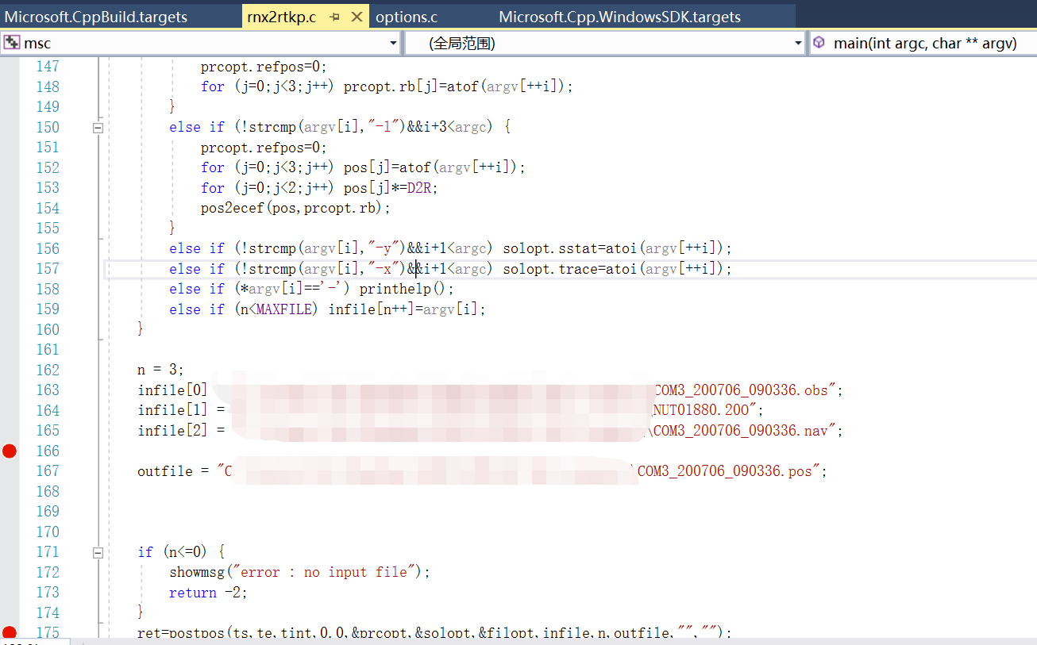Screen dimensions: 1037x645
Task: Click 'solopt.trace=atoi' on line 157
Action: (570, 269)
